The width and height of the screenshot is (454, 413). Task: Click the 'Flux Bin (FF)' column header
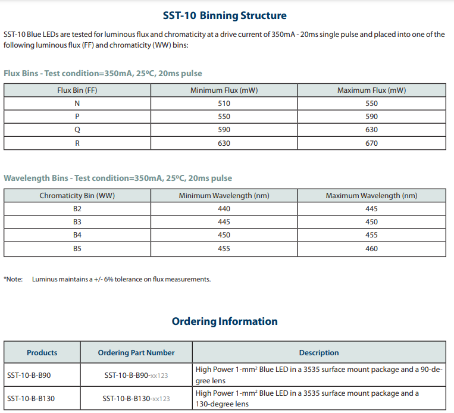coord(77,90)
